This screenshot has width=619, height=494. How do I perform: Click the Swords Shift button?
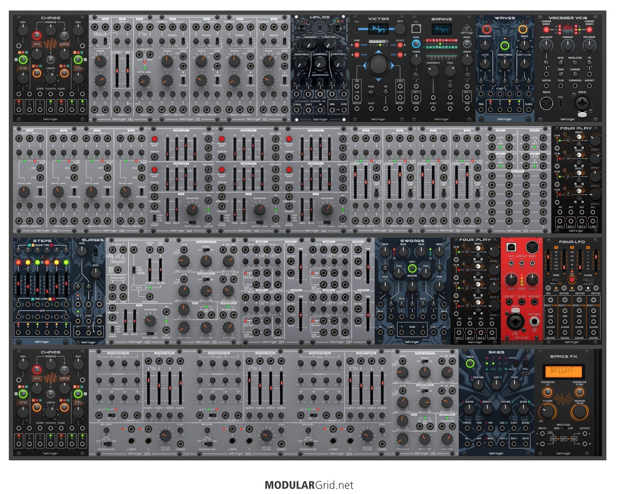413,268
